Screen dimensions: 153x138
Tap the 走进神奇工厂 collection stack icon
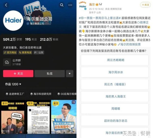pyautogui.click(x=7, y=94)
